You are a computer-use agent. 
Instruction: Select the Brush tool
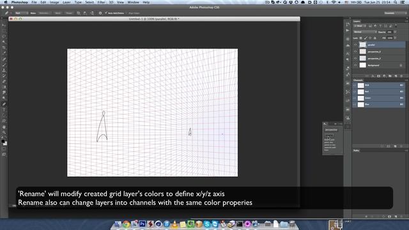(4, 65)
